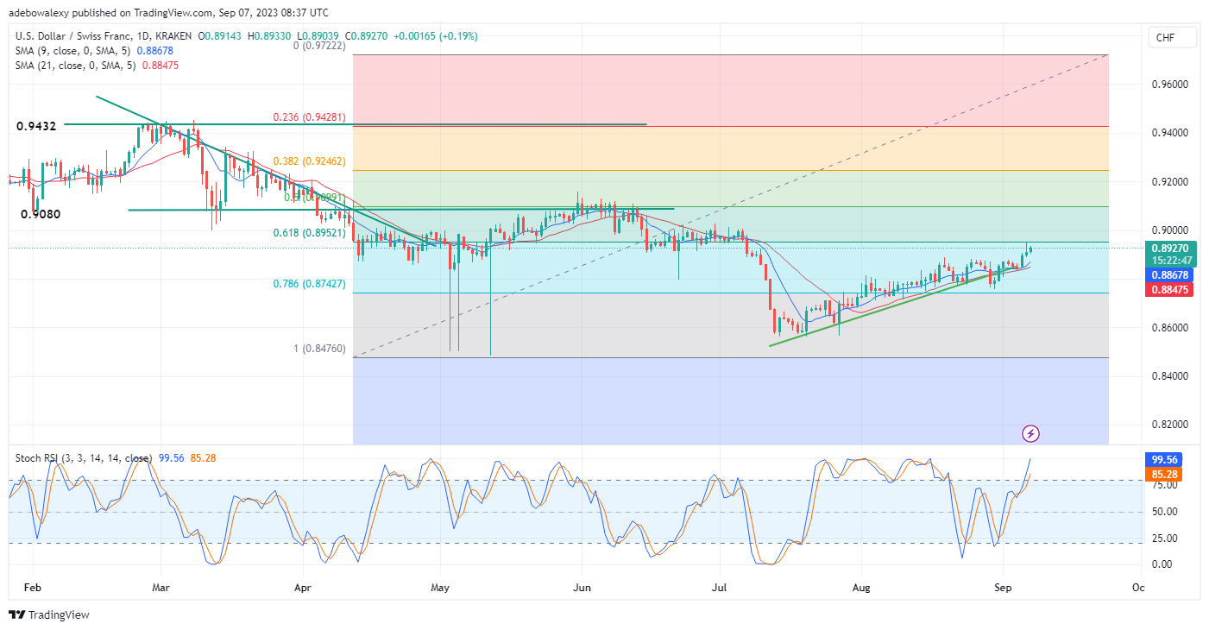Click the 0.96000 price axis tick
Image resolution: width=1209 pixels, height=630 pixels.
[1169, 85]
